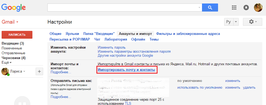Switch to the Общие settings tab
The image size is (266, 105).
[x=55, y=34]
